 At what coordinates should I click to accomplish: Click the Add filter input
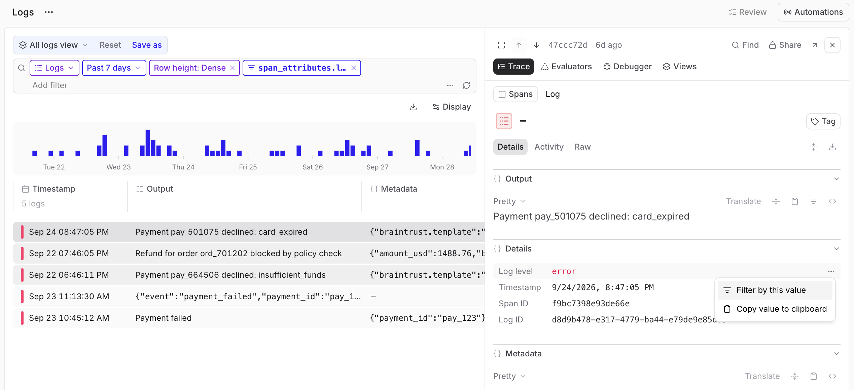(50, 85)
